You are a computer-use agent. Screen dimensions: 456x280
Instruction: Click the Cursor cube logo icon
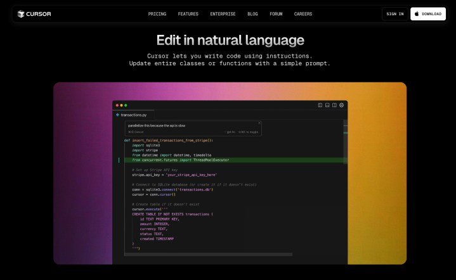pyautogui.click(x=21, y=14)
